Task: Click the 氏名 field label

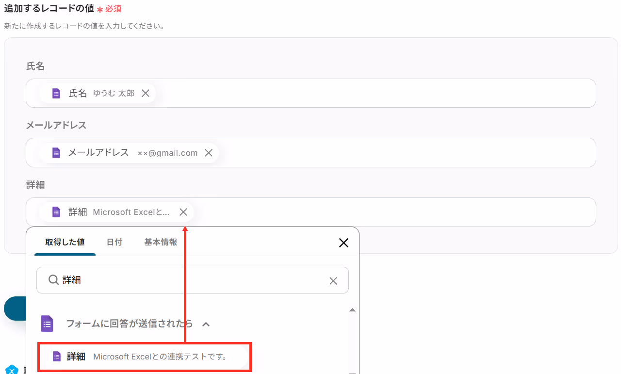Action: tap(35, 66)
